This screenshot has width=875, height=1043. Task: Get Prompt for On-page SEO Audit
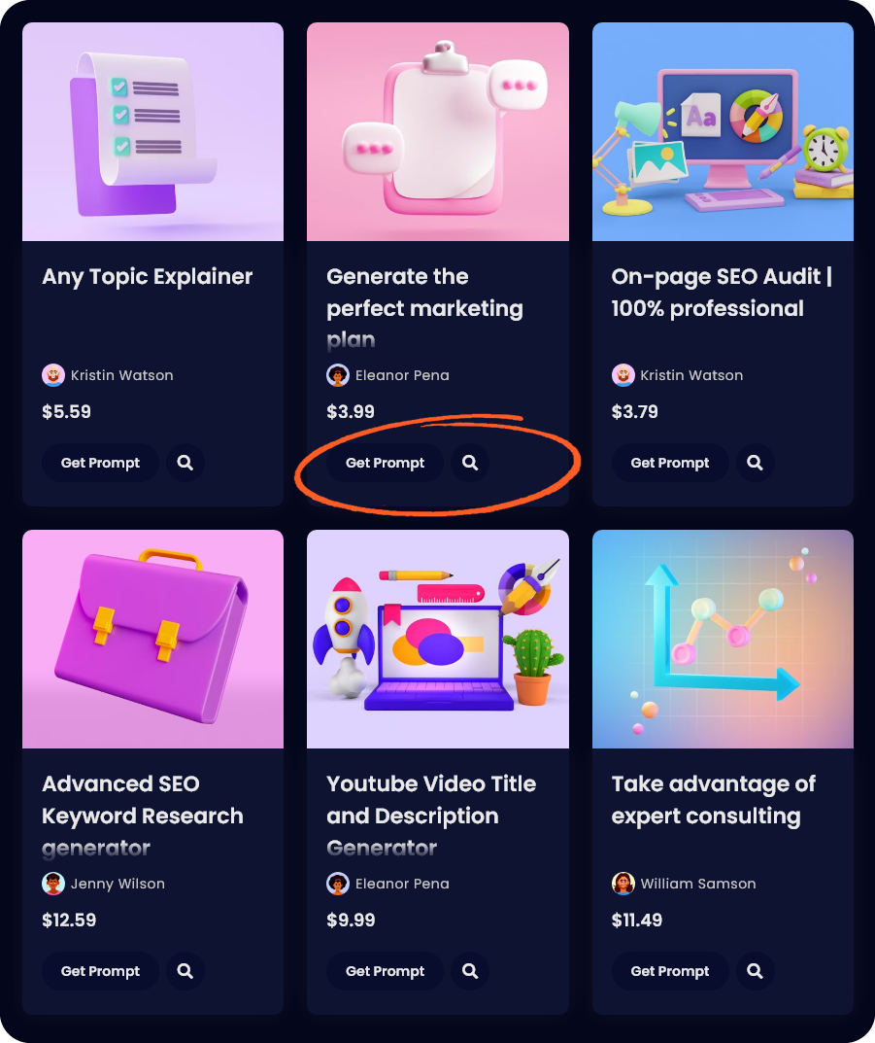(x=670, y=463)
